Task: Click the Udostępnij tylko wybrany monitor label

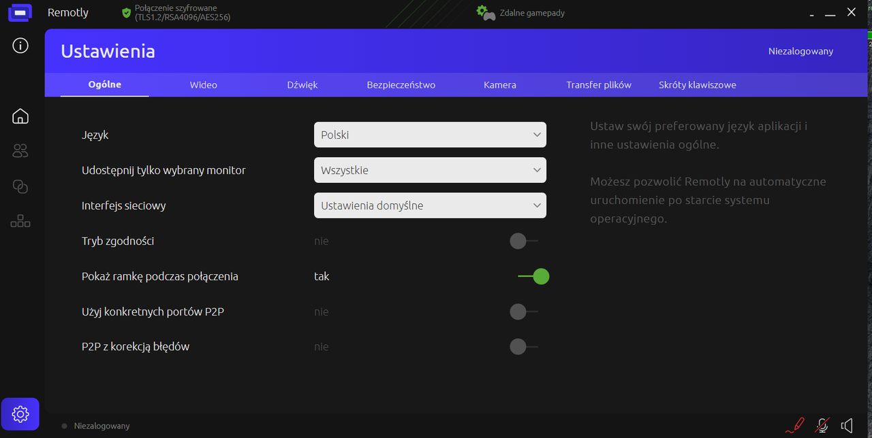Action: point(163,170)
